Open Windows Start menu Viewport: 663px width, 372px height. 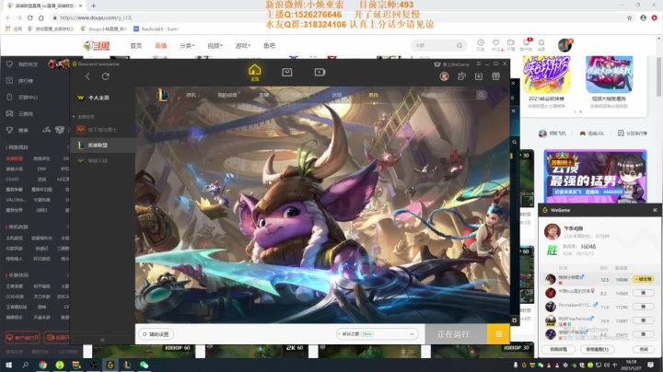coord(8,365)
